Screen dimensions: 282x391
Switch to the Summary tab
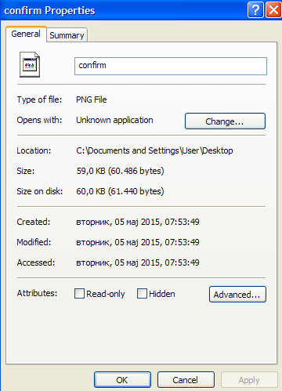coord(67,35)
